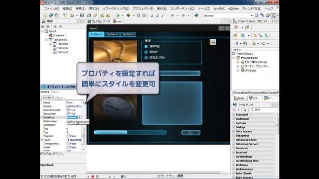Select the first radio button, 懐中時計, on the form

[x=146, y=46]
